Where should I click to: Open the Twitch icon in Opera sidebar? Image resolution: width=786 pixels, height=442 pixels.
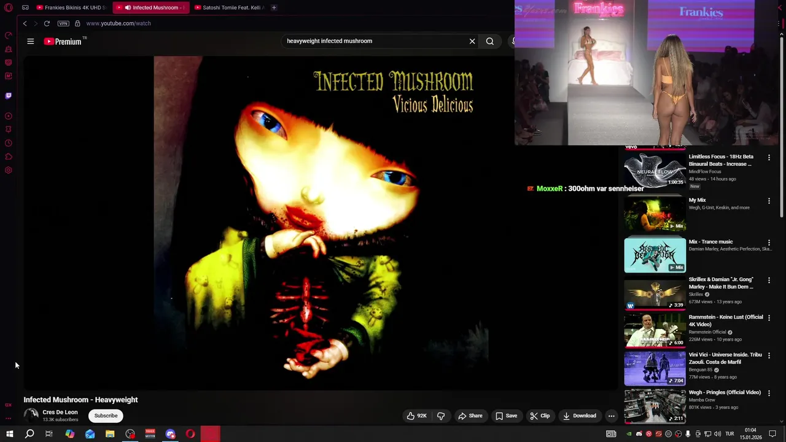(x=9, y=96)
